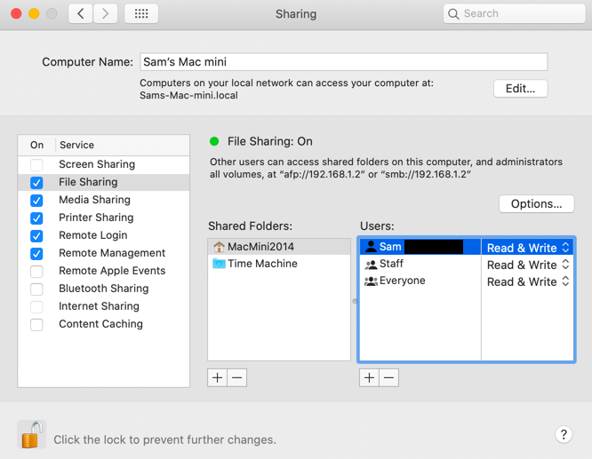Select Media Sharing service row
This screenshot has height=459, width=592.
[103, 200]
